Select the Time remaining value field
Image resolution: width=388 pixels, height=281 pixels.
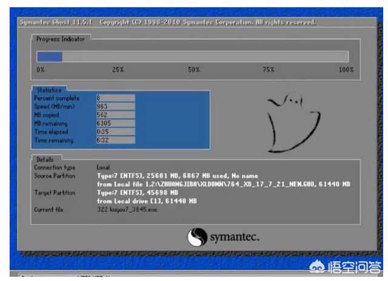pos(115,140)
